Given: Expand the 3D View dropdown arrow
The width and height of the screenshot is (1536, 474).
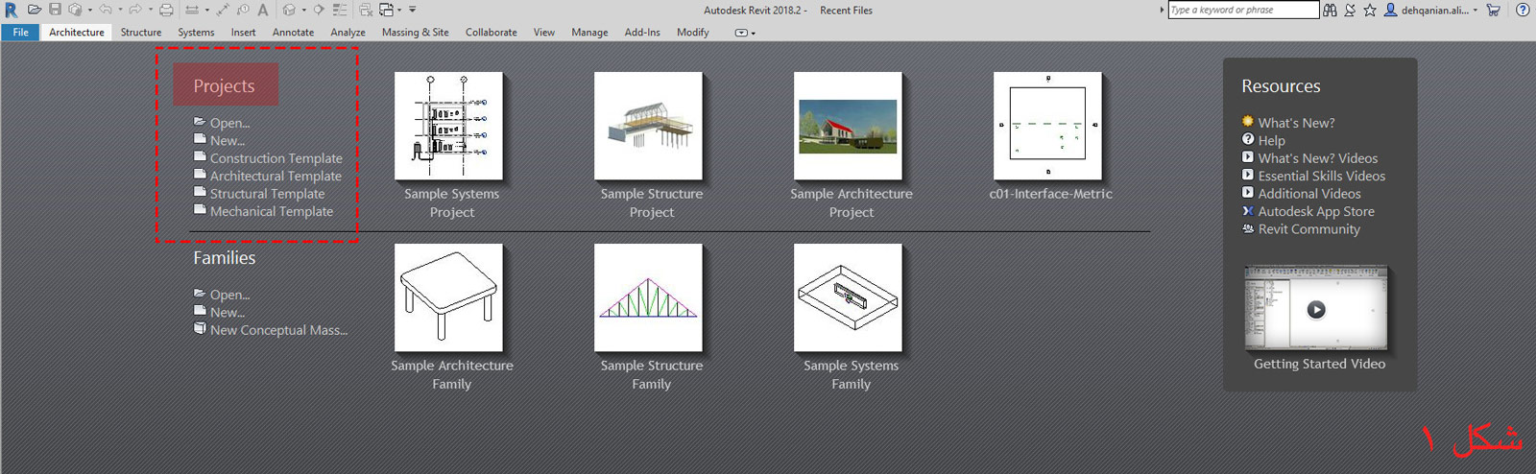Looking at the screenshot, I should pos(304,11).
